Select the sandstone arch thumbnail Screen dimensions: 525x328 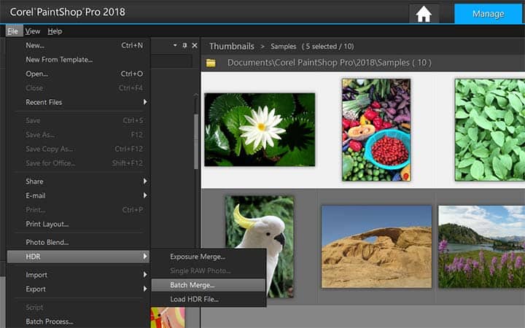point(376,246)
